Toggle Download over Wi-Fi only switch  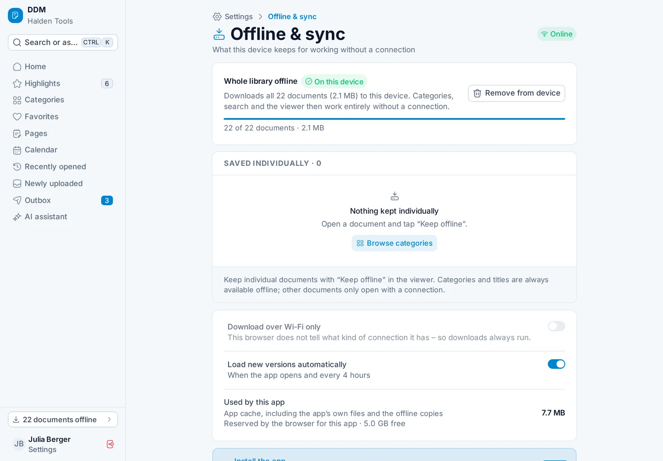coord(556,326)
